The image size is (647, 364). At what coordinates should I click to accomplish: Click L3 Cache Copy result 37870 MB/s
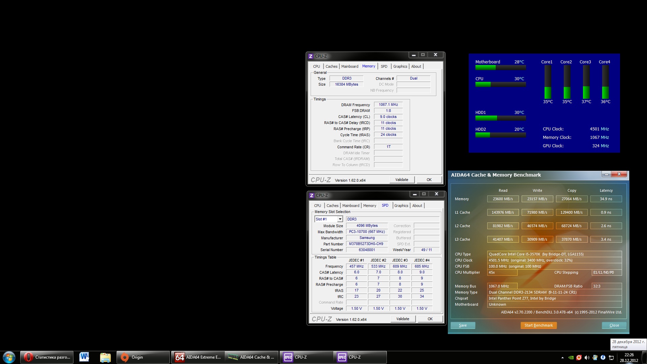pos(572,239)
